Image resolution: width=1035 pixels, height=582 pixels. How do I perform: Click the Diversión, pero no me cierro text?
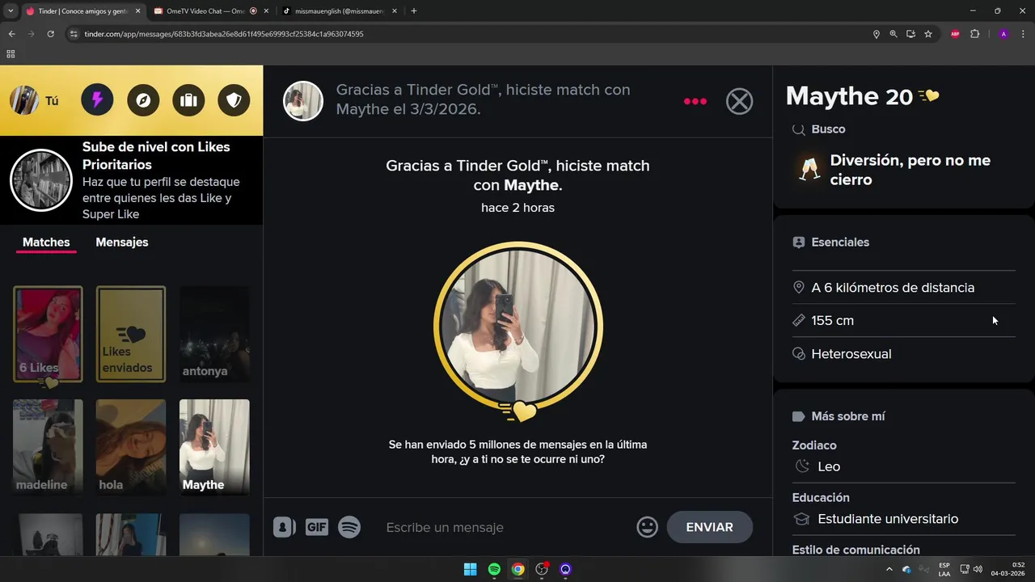point(910,170)
